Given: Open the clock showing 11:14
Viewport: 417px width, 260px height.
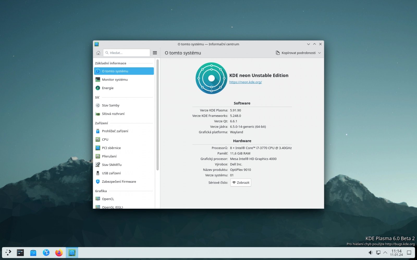Looking at the screenshot, I should click(x=396, y=252).
